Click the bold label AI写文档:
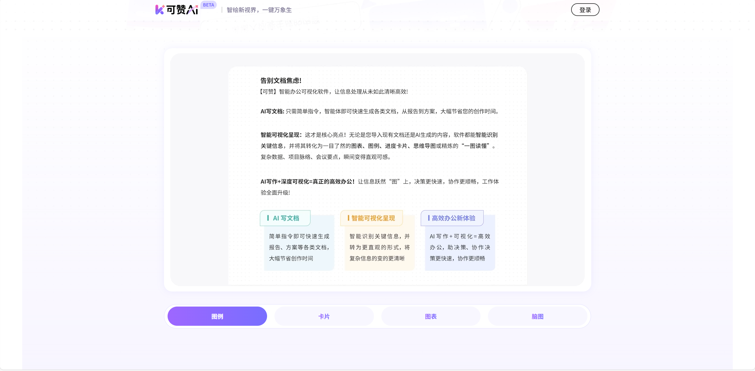Screen dimensions: 755x371 (x=272, y=111)
